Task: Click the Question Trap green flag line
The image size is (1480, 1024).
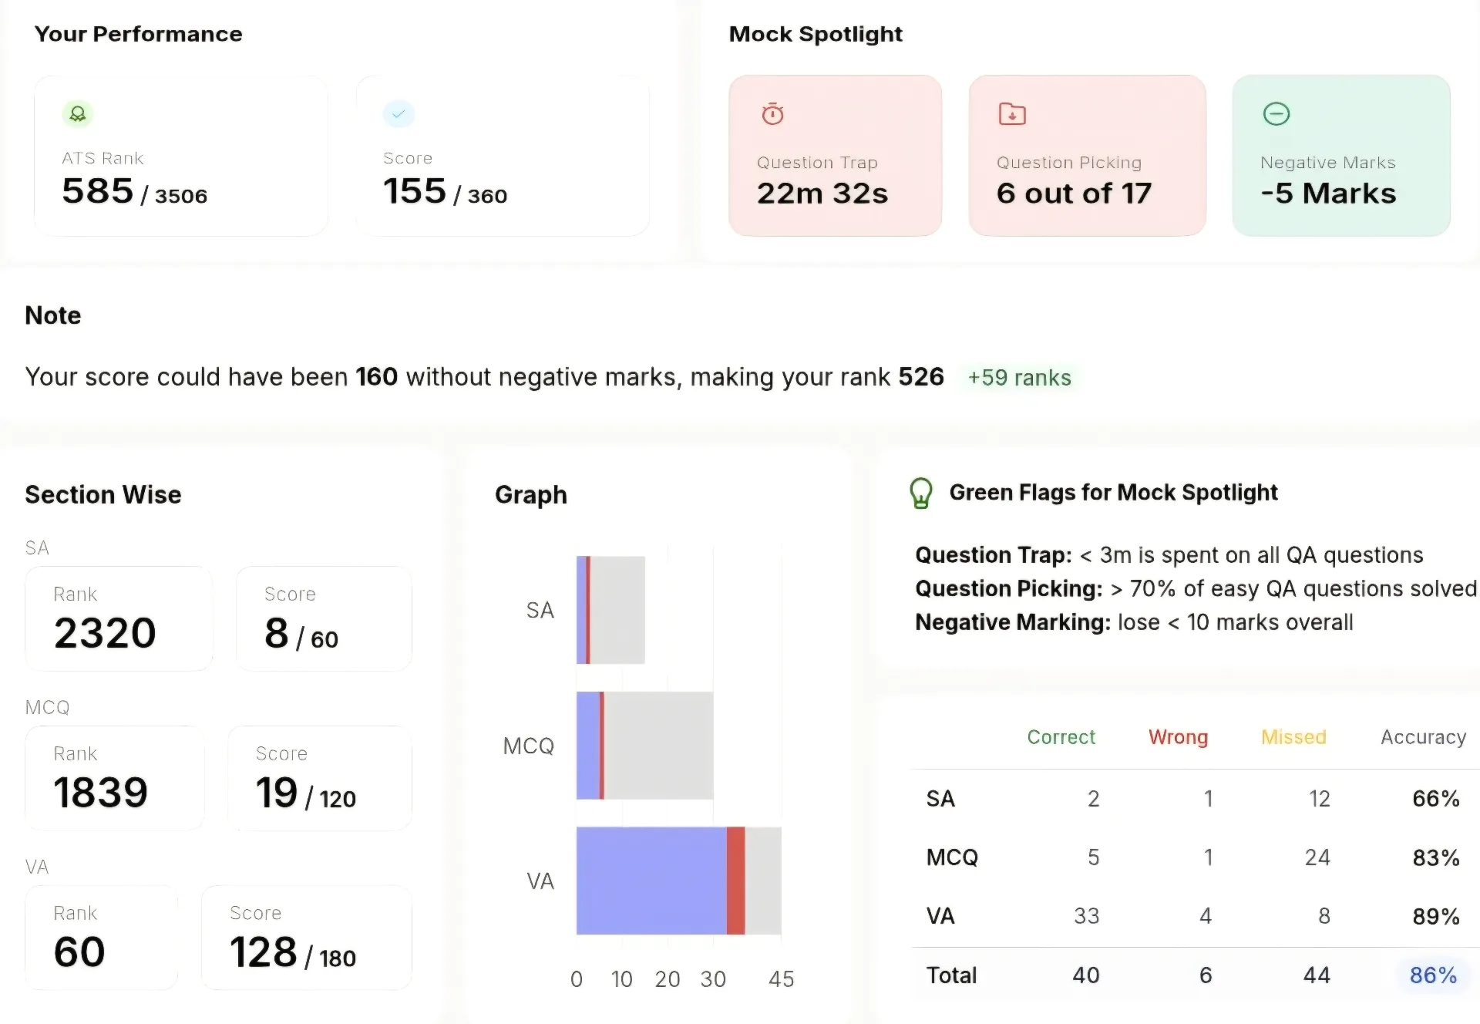Action: click(1169, 555)
